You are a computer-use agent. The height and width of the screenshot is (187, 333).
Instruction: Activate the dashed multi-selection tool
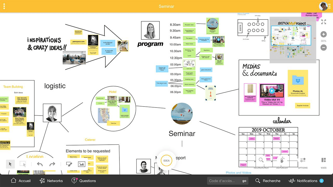[23, 164]
